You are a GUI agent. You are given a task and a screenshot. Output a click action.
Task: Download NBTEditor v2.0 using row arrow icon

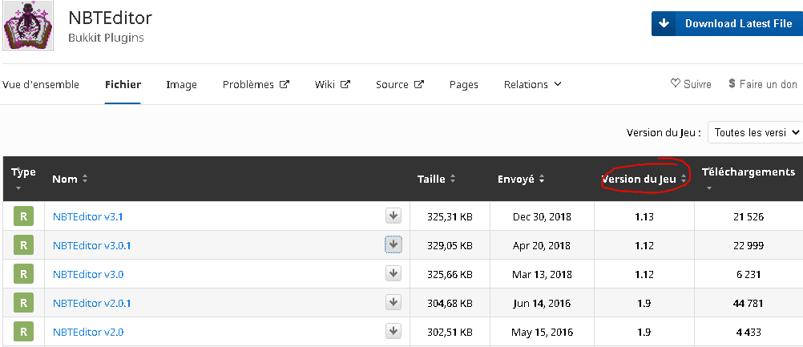click(393, 331)
